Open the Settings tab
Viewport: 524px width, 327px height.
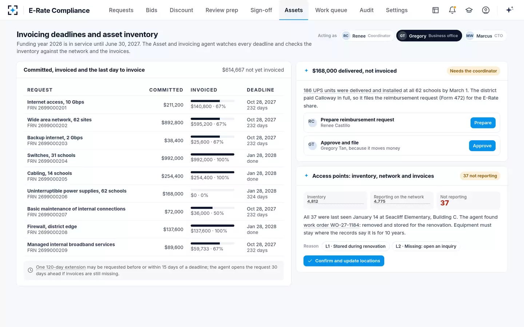pos(397,10)
